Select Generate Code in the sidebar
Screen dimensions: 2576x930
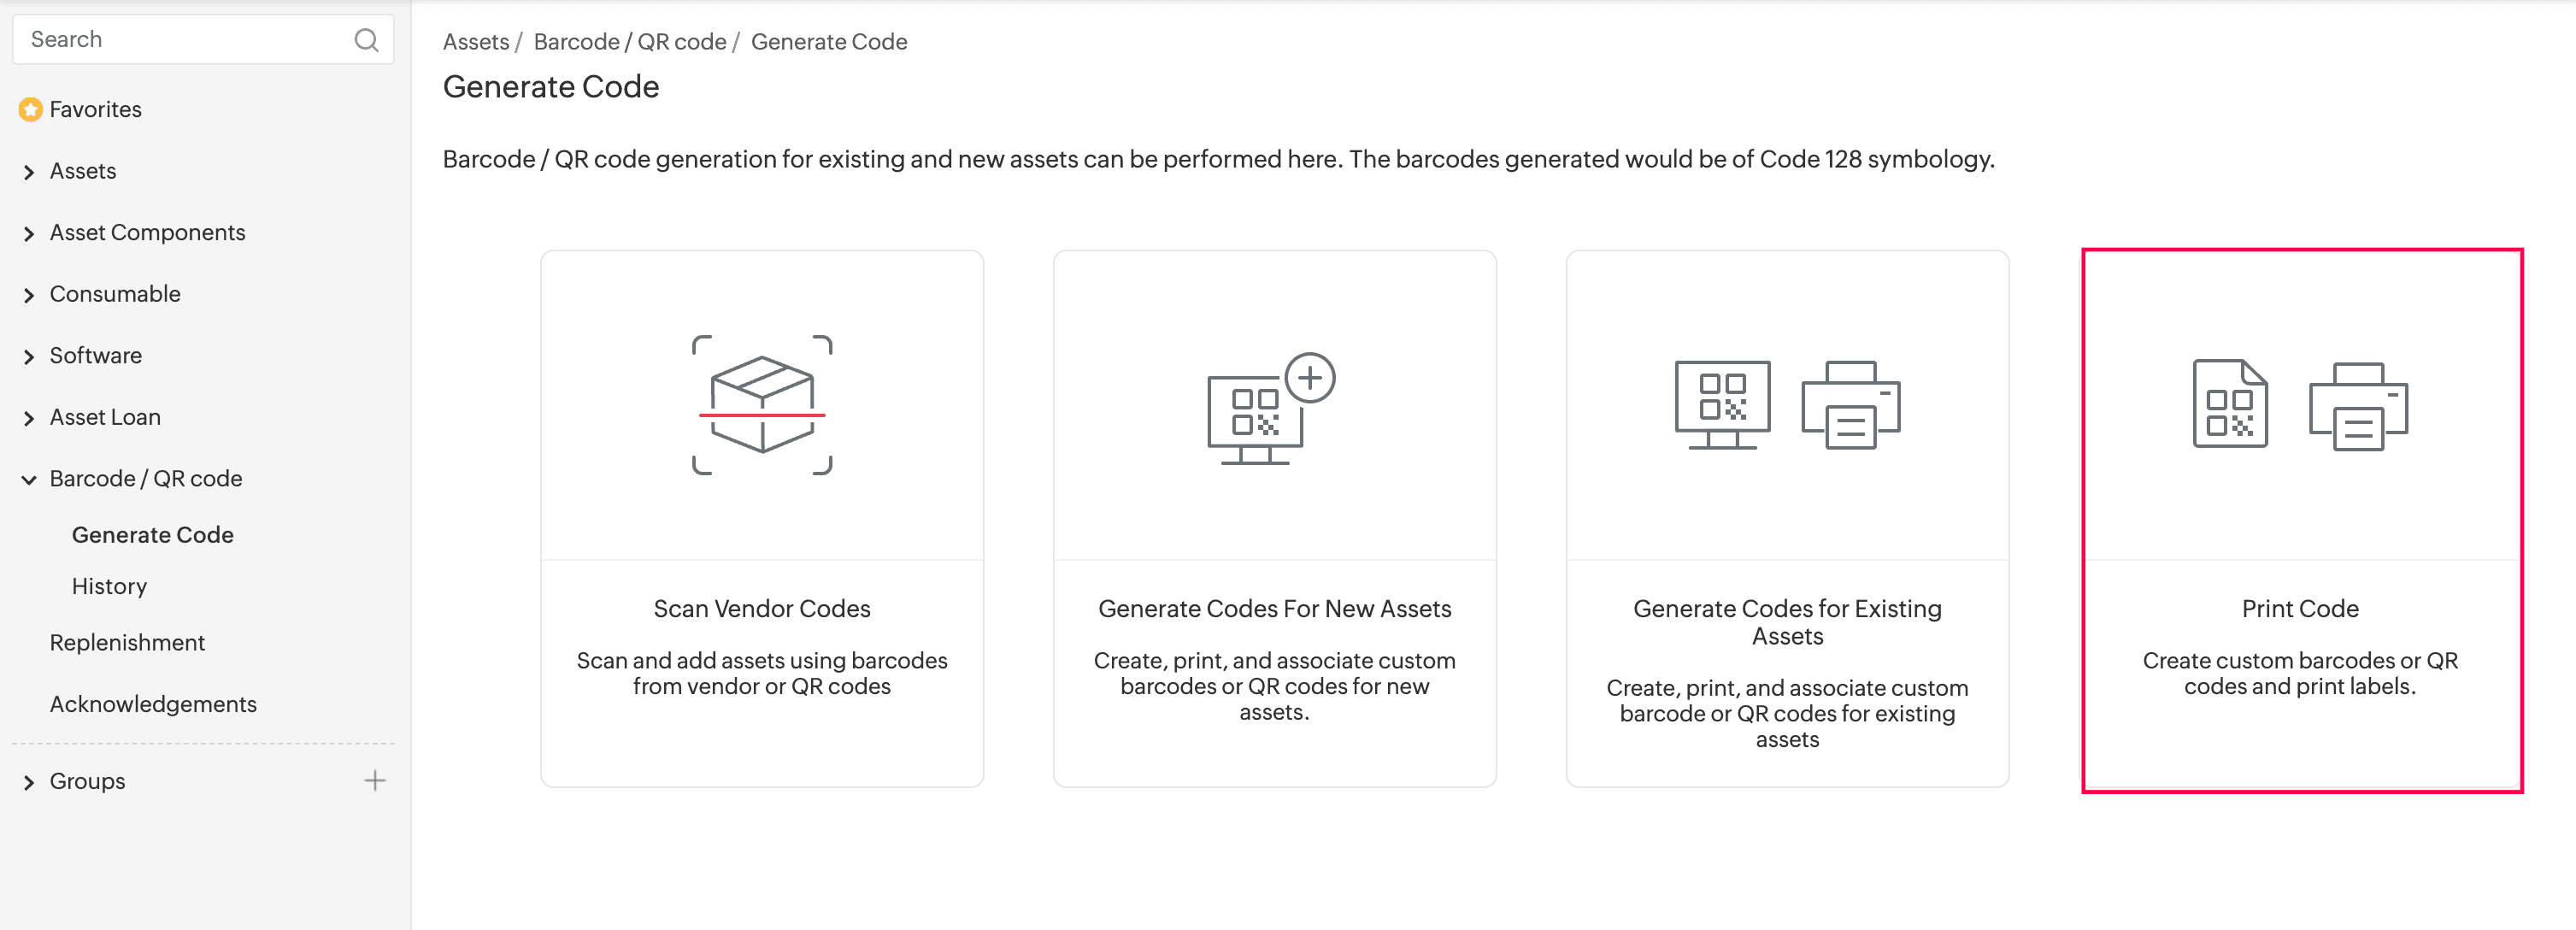coord(152,535)
